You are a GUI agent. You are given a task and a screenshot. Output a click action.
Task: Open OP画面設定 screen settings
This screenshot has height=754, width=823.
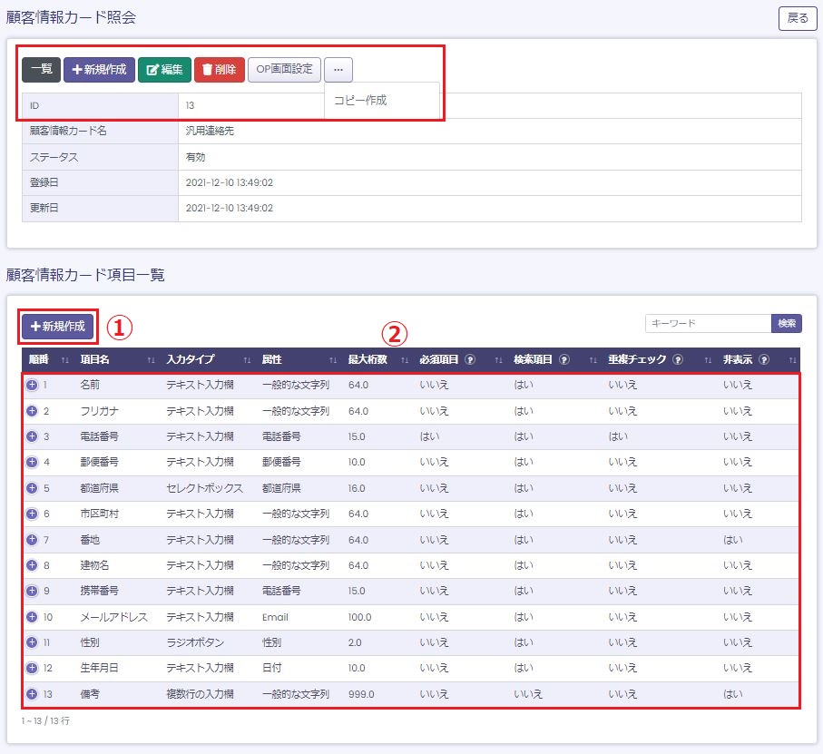284,70
